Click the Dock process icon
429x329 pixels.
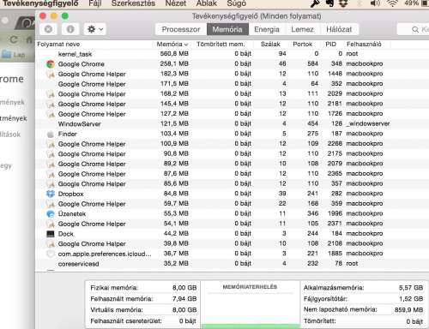pos(51,234)
